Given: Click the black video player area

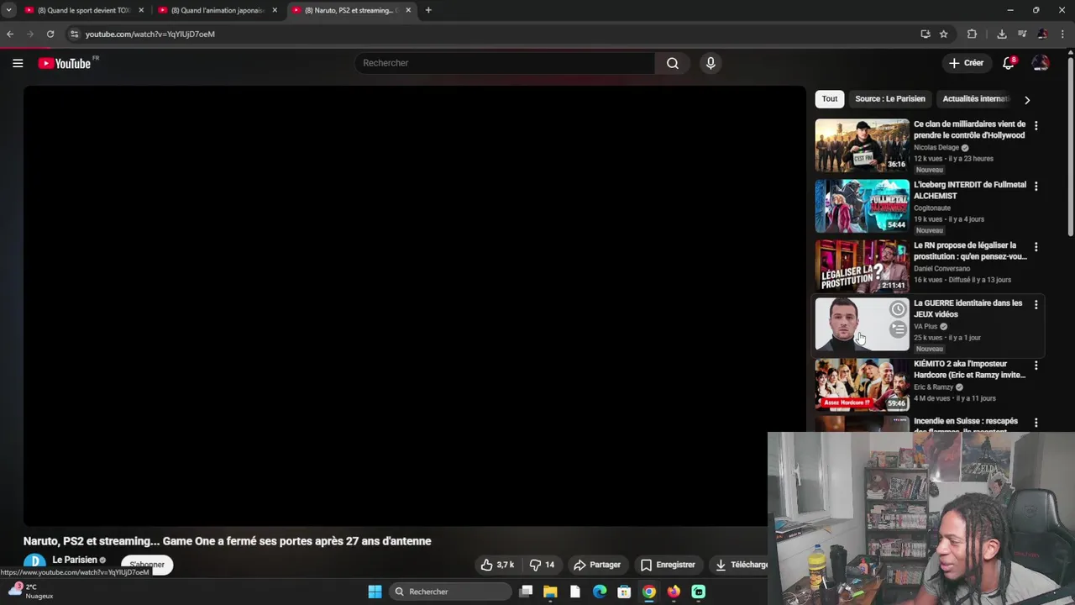Looking at the screenshot, I should pos(414,306).
